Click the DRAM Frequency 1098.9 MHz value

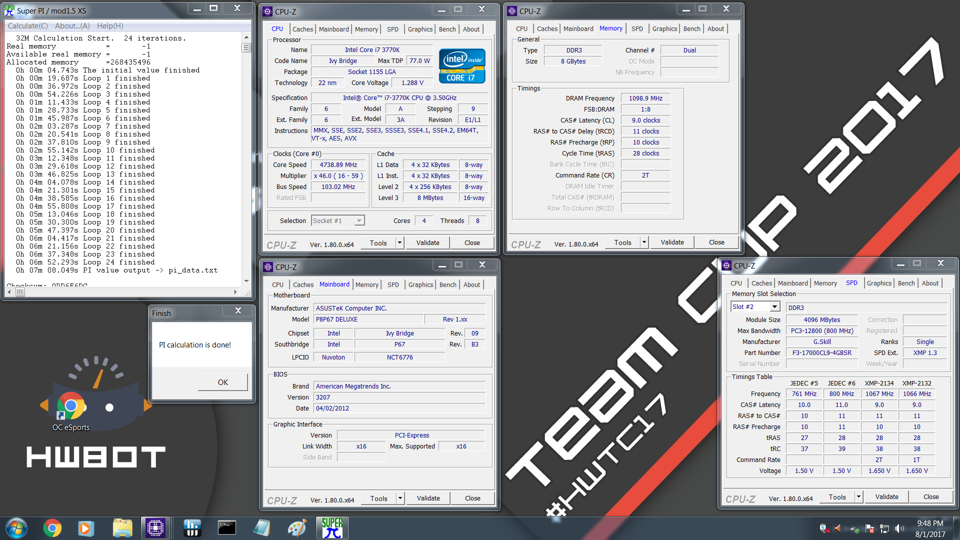click(x=645, y=98)
